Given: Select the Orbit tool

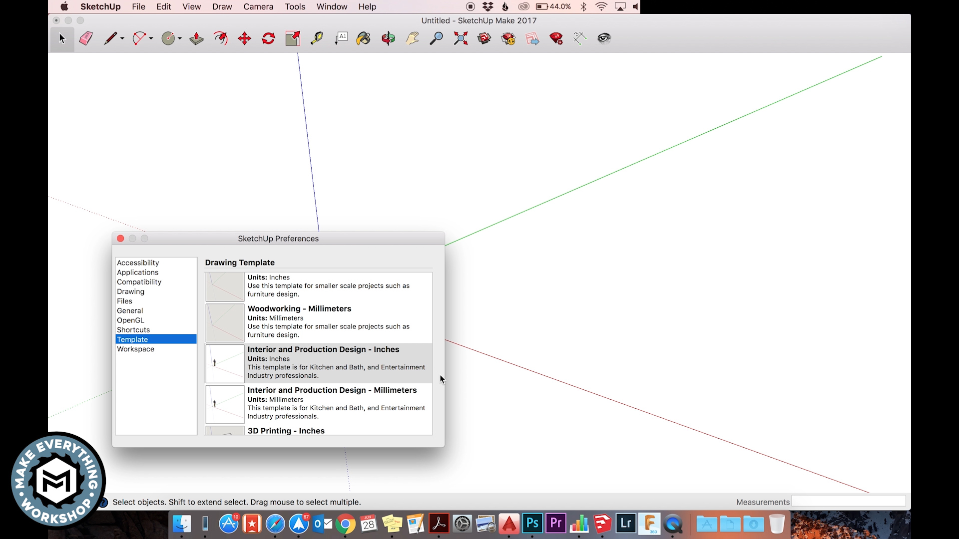Looking at the screenshot, I should coord(388,38).
